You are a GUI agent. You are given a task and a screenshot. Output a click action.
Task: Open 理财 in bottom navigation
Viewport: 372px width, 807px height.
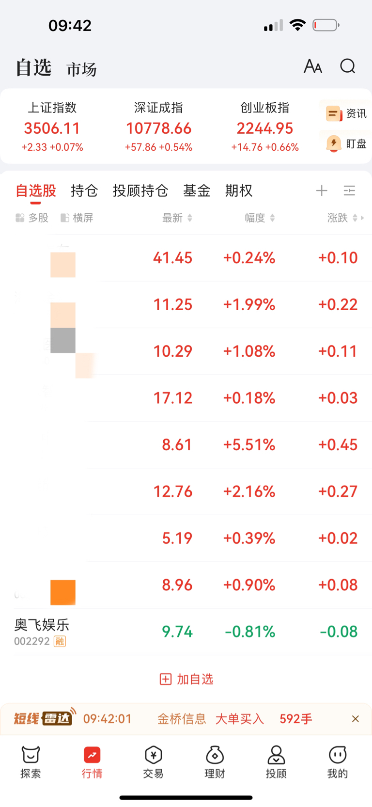pyautogui.click(x=215, y=762)
